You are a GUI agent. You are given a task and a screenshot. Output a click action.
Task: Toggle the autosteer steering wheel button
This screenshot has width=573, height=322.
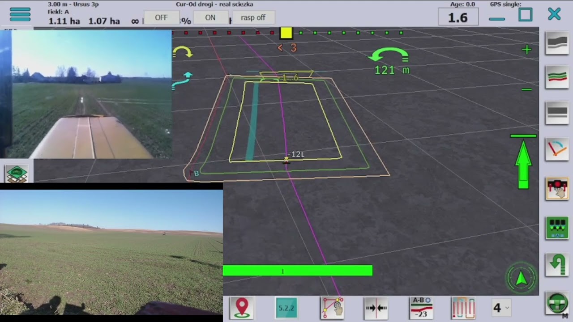[x=557, y=302]
